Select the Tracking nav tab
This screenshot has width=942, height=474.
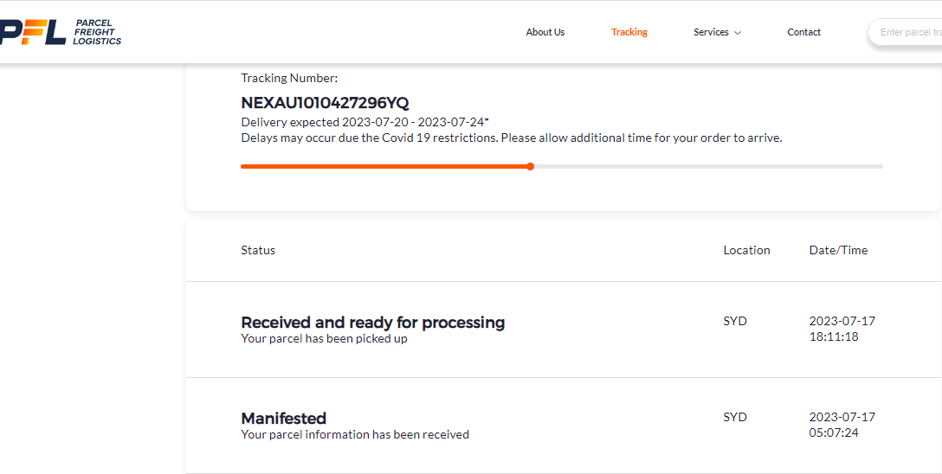pyautogui.click(x=629, y=32)
